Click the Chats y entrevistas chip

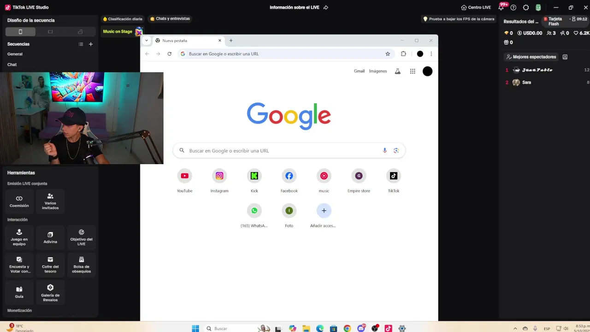[x=170, y=19]
